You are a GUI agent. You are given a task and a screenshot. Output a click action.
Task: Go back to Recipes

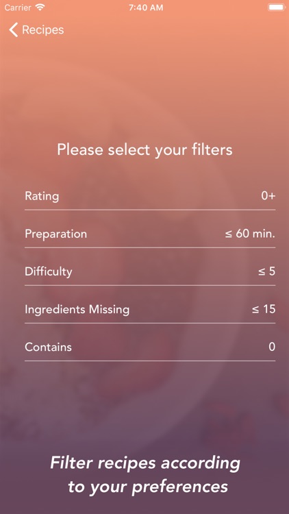tap(36, 30)
